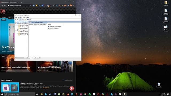Click the HS Hardware Savvy logo

click(x=2, y=12)
